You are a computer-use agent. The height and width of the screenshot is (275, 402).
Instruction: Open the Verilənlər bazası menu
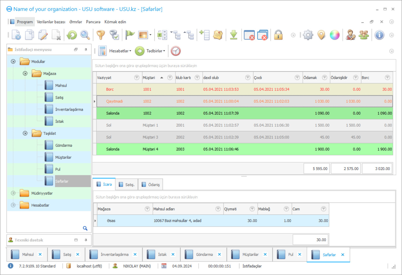point(51,22)
